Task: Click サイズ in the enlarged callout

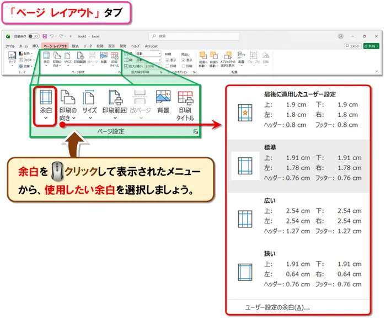Action: 89,105
